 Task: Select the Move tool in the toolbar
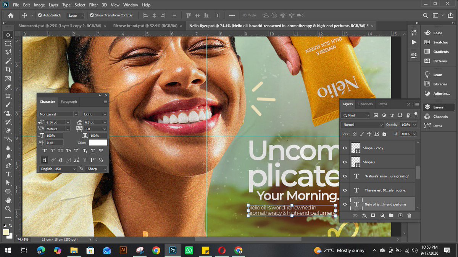click(x=8, y=35)
